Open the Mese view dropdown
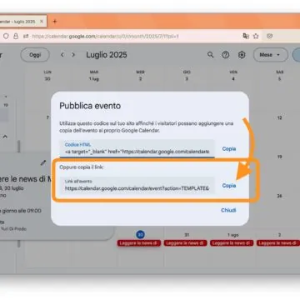Image resolution: width=300 pixels, height=300 pixels. [x=271, y=55]
